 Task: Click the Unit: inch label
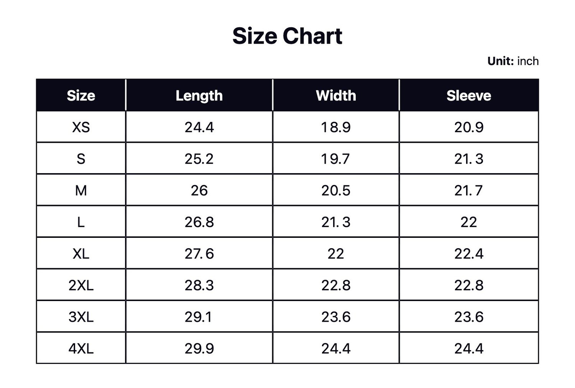[513, 61]
